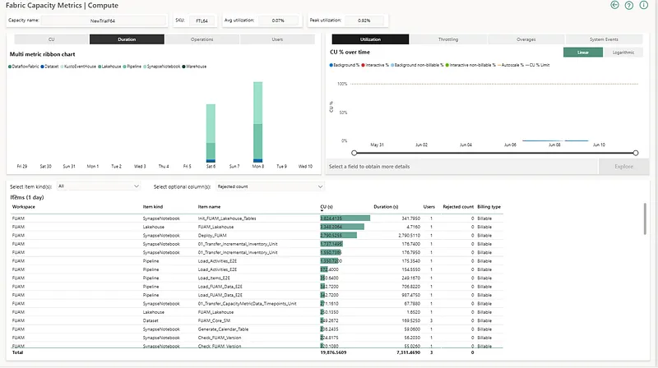Toggle the Linear scale option

point(583,53)
